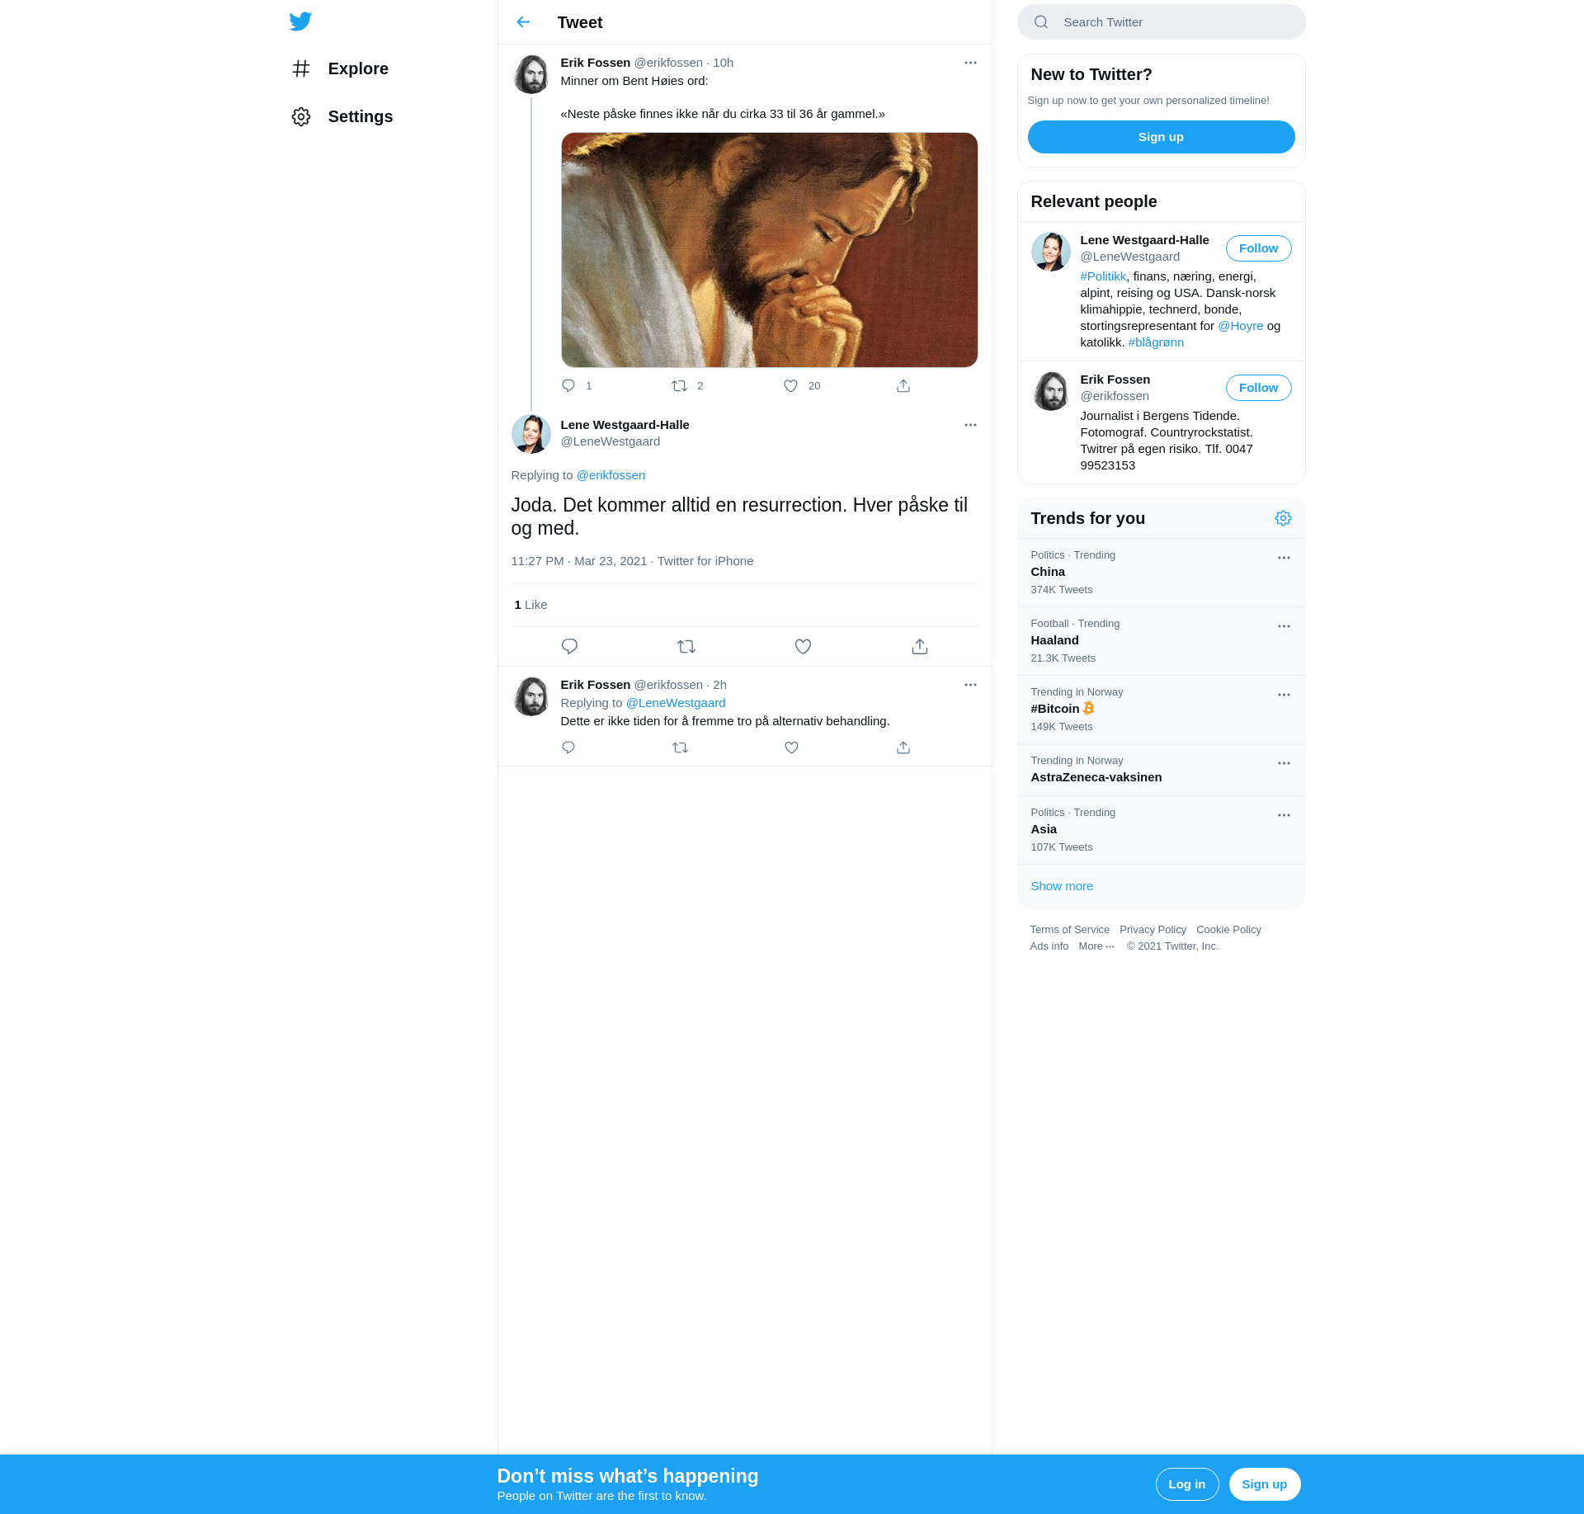Share Lene Westgaard-Halle's main tweet
Viewport: 1584px width, 1514px height.
tap(920, 647)
